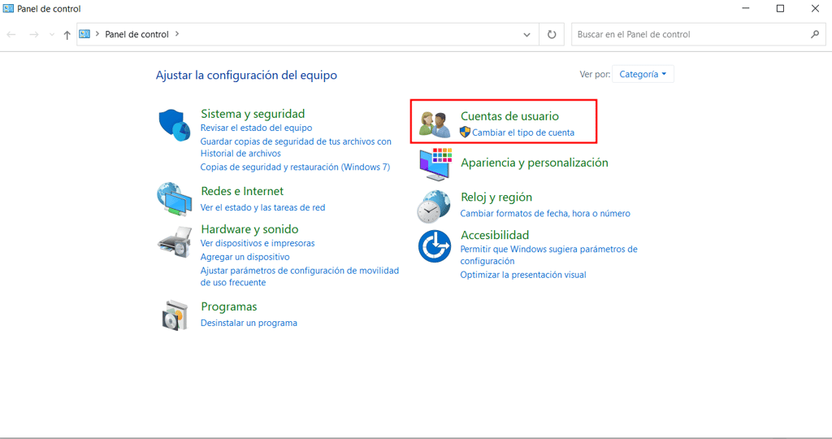Expand chevron after Panel de control breadcrumb
The height and width of the screenshot is (439, 832).
point(177,34)
